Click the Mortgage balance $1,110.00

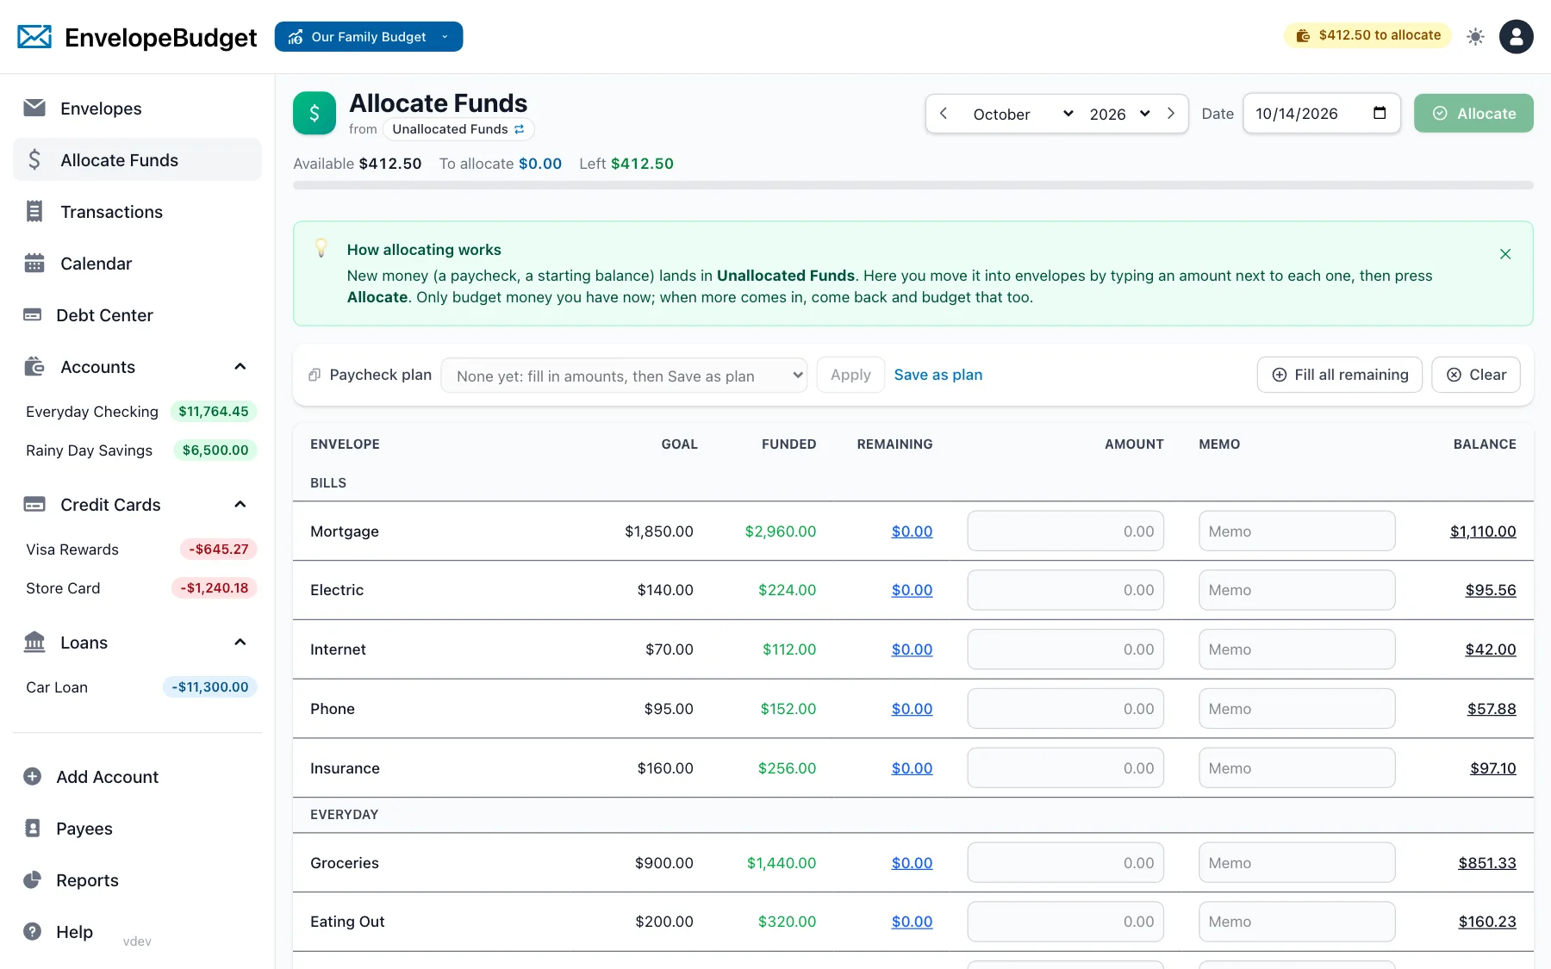click(x=1483, y=531)
